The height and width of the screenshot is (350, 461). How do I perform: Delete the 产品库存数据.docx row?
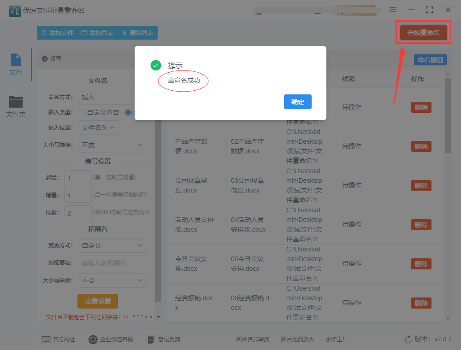pyautogui.click(x=421, y=146)
